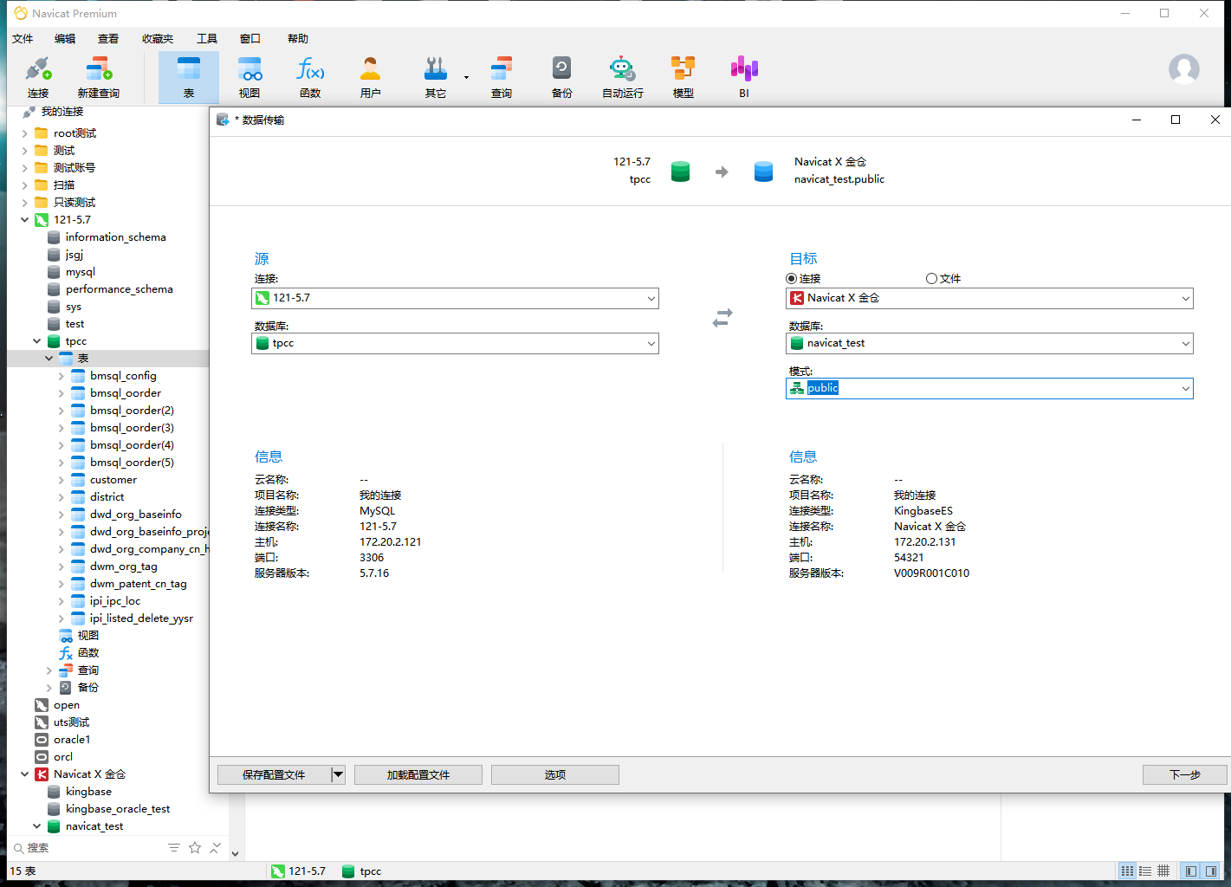
Task: Click the 选项 button
Action: 555,774
